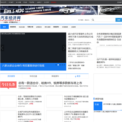Click the Aion S NEPC banner ad
The height and width of the screenshot is (122, 122).
[49, 10]
